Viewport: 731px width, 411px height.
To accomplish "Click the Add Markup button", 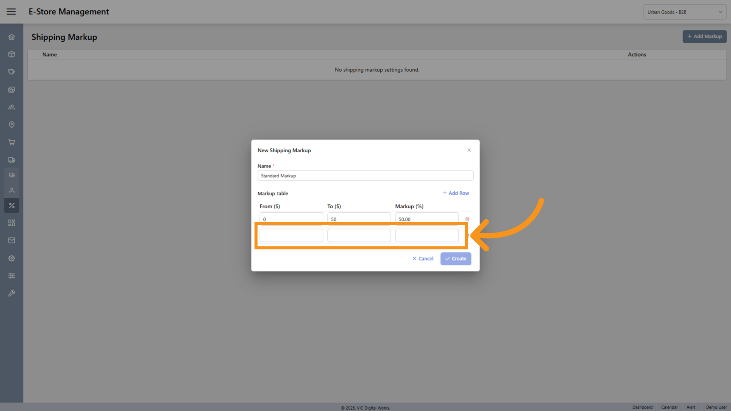I will [704, 37].
